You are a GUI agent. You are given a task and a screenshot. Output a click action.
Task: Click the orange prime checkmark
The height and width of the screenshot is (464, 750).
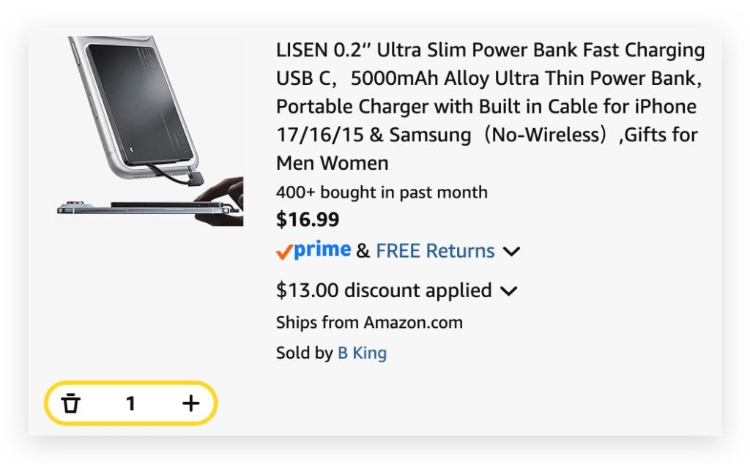tap(284, 252)
